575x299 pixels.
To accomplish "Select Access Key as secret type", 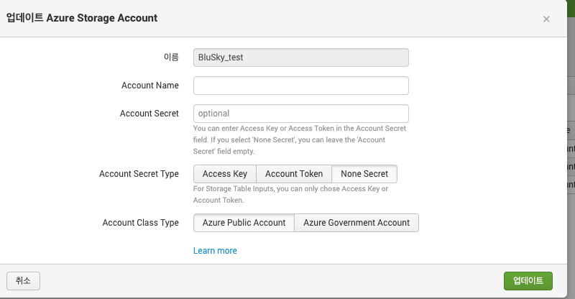I will [224, 174].
